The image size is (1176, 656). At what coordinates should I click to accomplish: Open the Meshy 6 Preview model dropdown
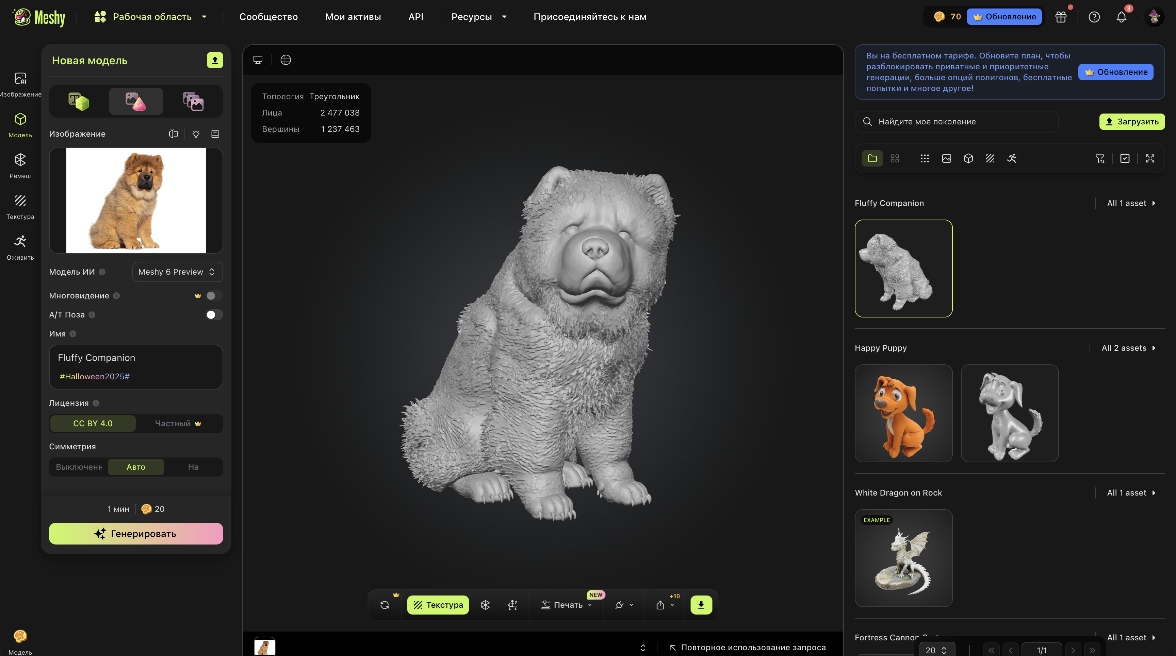pyautogui.click(x=177, y=272)
